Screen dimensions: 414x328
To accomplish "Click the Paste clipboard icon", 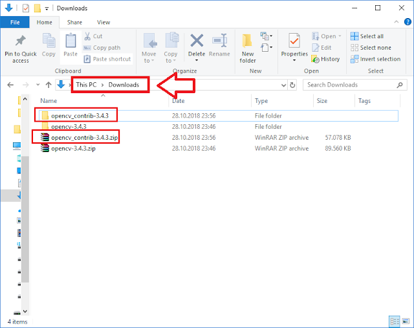I will (x=71, y=41).
